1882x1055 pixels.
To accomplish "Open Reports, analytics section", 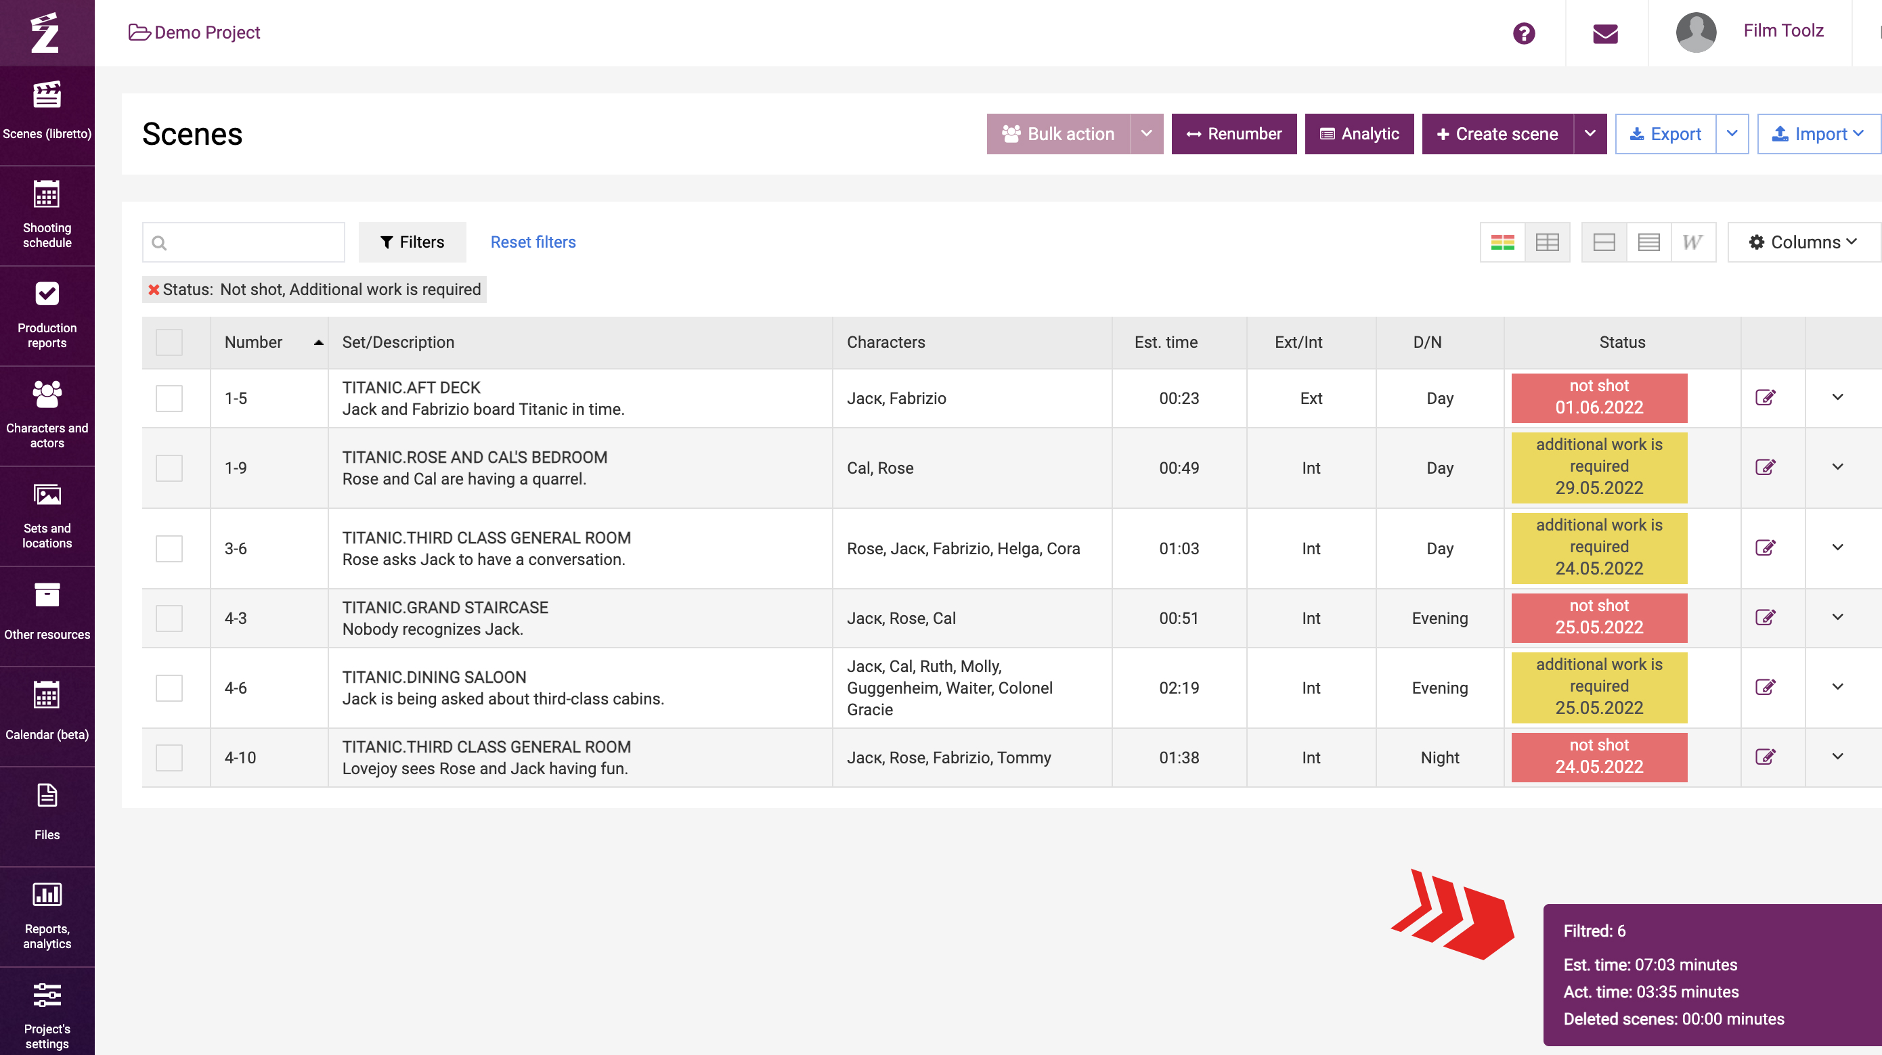I will click(47, 916).
